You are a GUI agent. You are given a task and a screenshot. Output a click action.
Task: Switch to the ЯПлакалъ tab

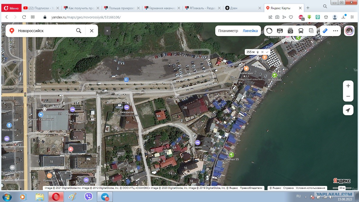coord(203,8)
